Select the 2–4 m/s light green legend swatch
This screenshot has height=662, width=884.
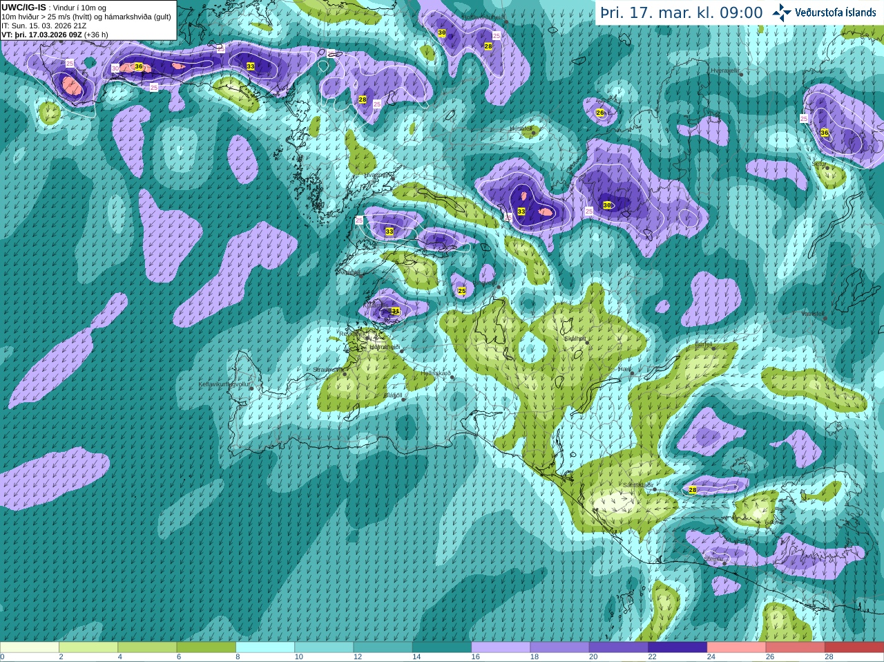tap(88, 647)
